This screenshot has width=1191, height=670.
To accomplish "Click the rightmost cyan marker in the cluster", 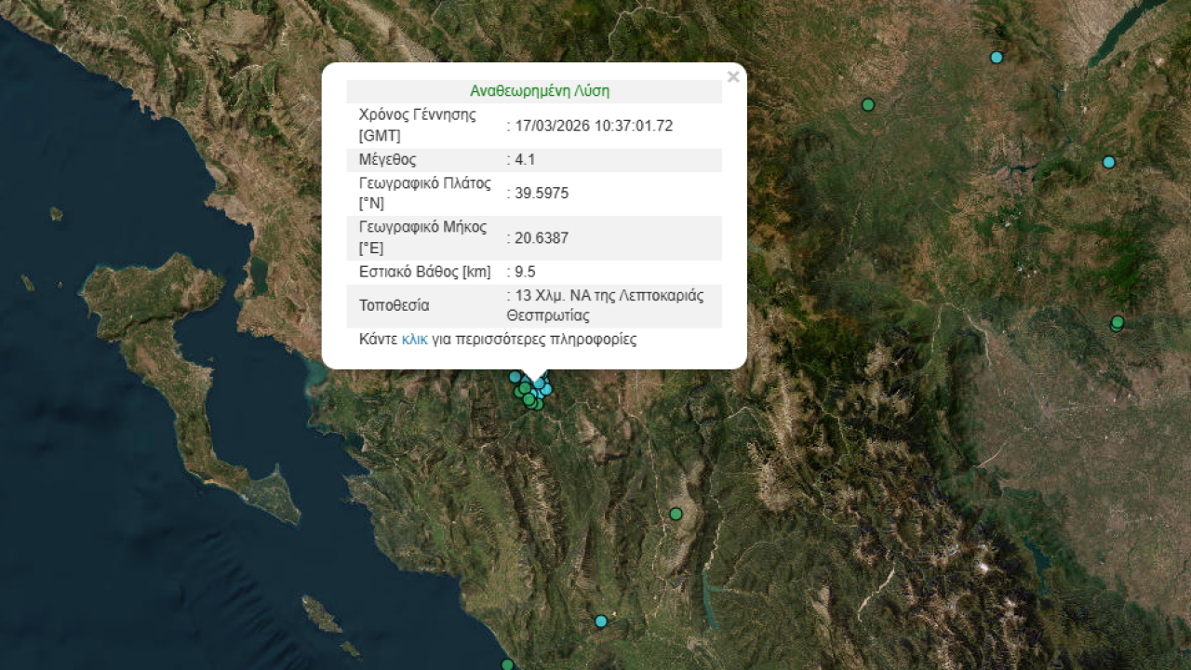I will 547,389.
